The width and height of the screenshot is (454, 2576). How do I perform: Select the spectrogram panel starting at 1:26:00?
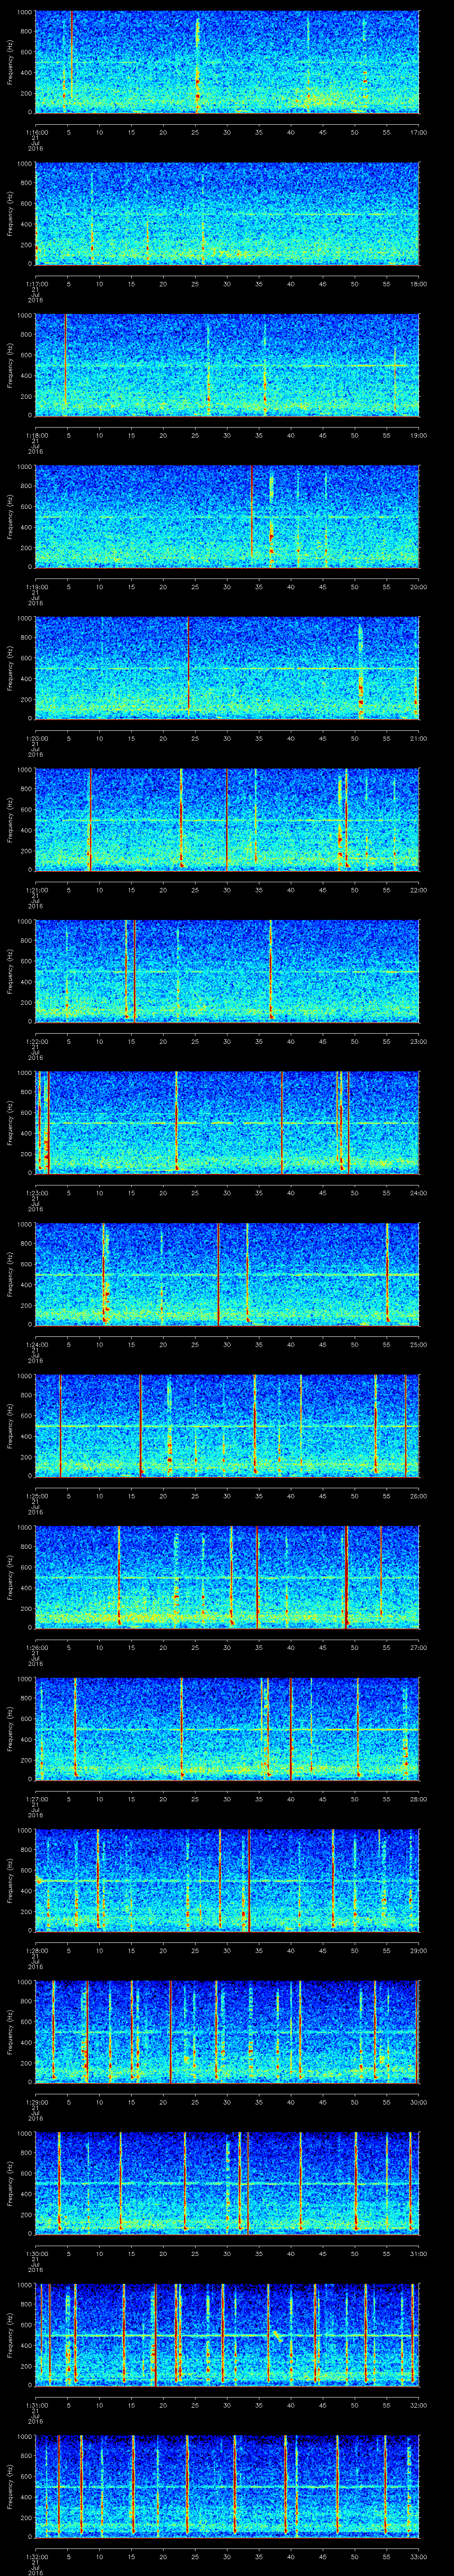(227, 1577)
